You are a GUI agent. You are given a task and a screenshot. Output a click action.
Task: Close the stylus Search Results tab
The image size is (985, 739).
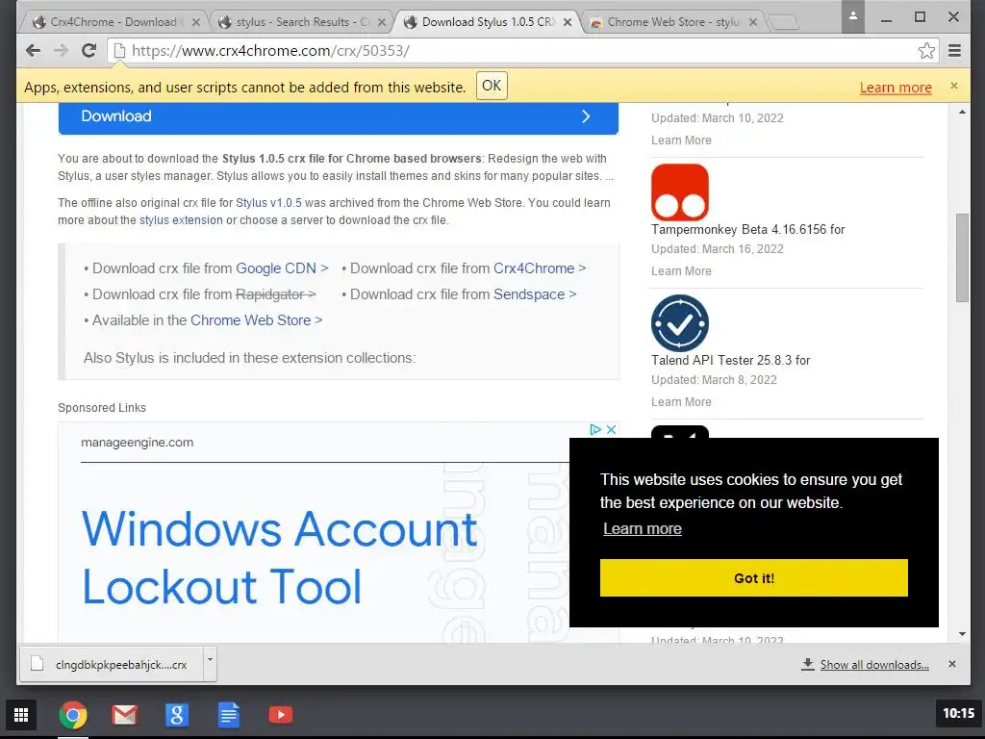(x=382, y=22)
